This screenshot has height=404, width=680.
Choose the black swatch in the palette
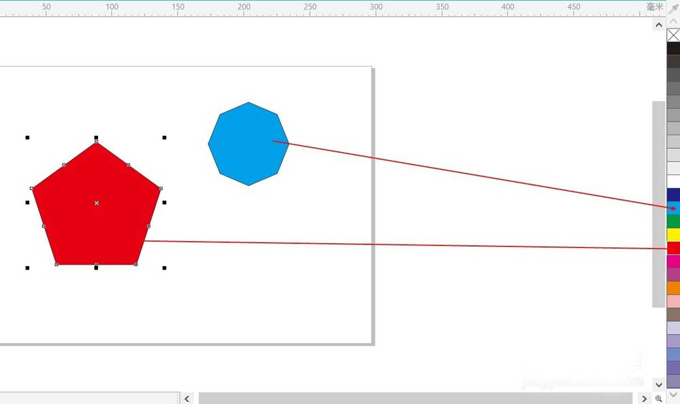(x=673, y=48)
